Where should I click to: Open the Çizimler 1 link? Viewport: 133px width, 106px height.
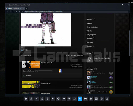click(x=90, y=46)
